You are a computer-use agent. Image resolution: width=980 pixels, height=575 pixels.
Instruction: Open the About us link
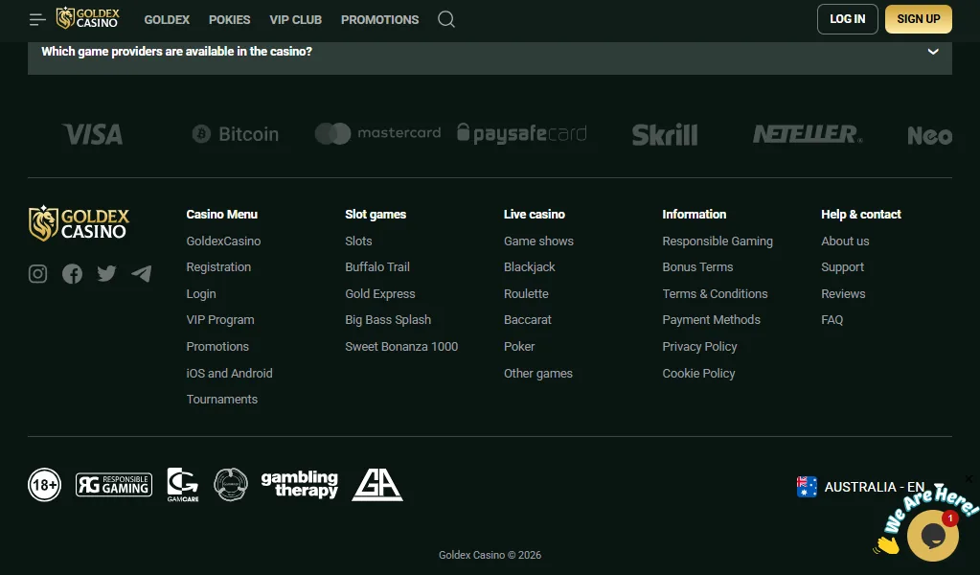click(845, 241)
